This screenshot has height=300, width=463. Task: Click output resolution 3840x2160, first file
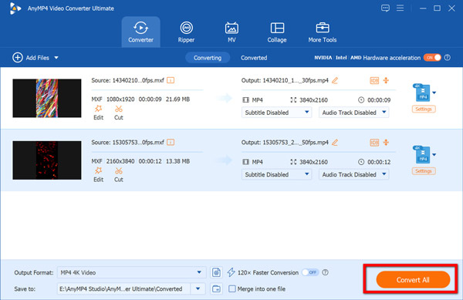(x=313, y=100)
